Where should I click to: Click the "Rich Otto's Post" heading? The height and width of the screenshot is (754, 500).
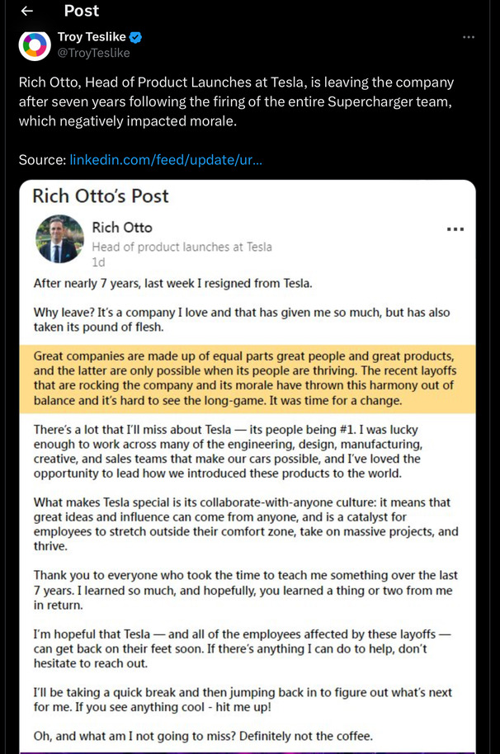(x=100, y=196)
